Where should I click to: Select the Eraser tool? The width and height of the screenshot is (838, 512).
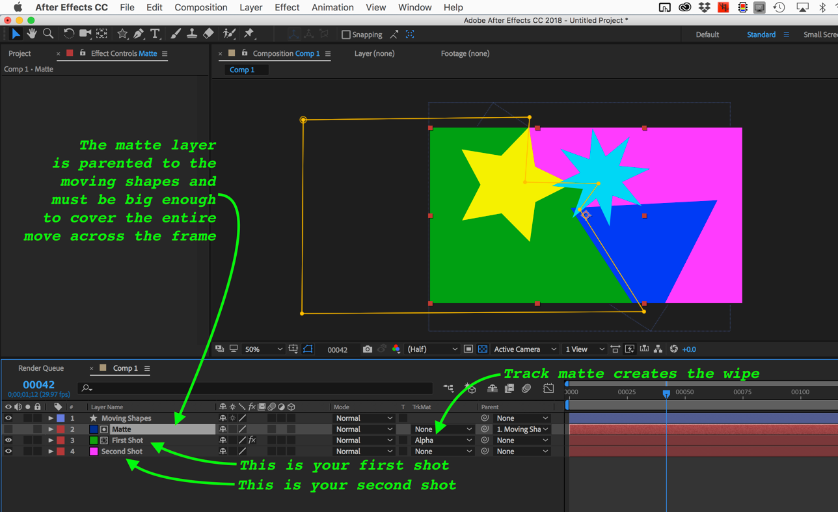coord(208,33)
